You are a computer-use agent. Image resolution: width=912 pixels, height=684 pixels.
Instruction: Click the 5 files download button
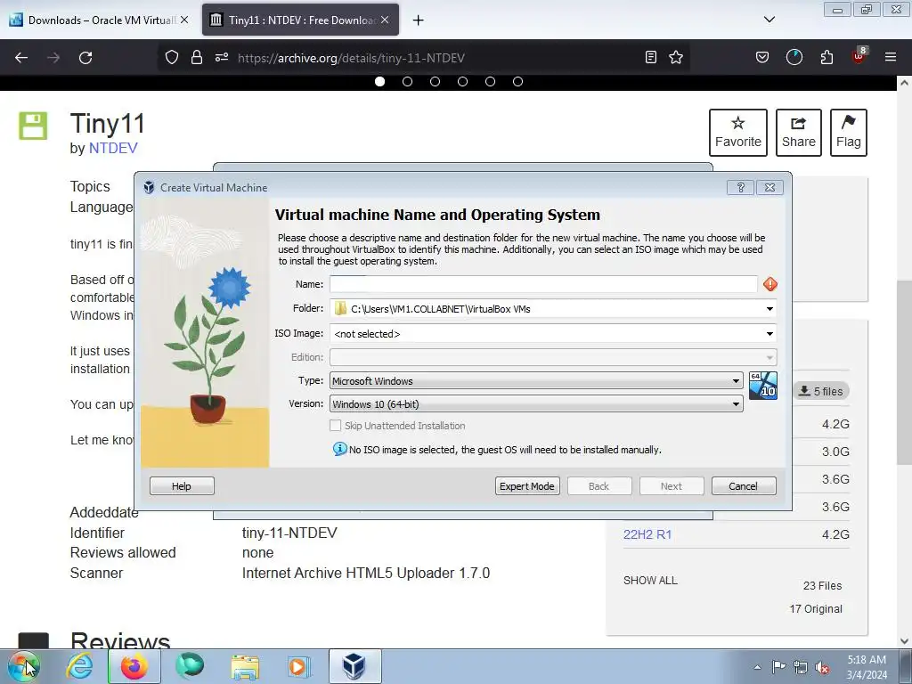(x=820, y=391)
